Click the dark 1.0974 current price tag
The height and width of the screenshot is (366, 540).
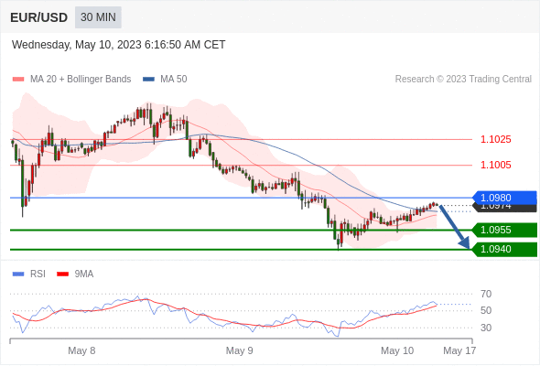pos(504,208)
